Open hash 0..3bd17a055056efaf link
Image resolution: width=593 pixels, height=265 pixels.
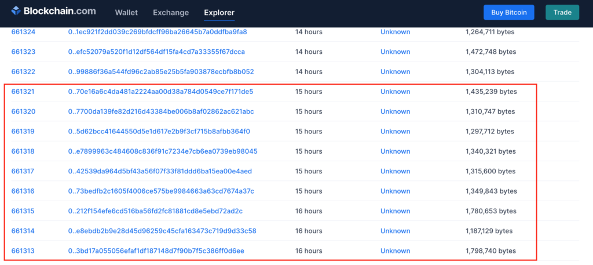click(156, 251)
